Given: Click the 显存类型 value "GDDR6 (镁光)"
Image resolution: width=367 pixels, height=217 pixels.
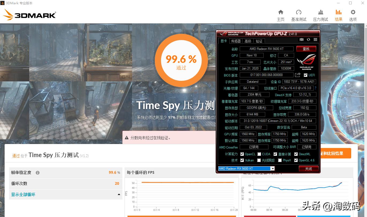Looking at the screenshot, I should pyautogui.click(x=256, y=108).
